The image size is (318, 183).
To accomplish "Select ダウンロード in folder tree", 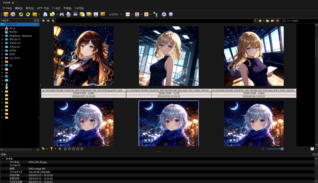I will pyautogui.click(x=15, y=39).
